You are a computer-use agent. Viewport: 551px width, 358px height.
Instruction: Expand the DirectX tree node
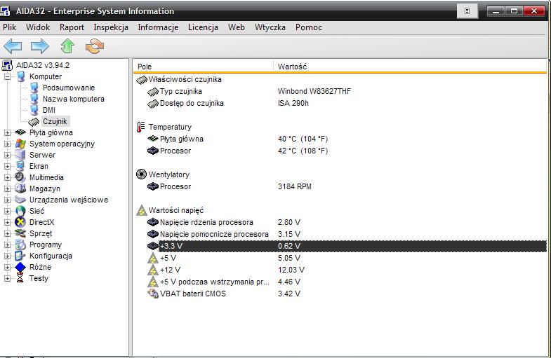7,222
